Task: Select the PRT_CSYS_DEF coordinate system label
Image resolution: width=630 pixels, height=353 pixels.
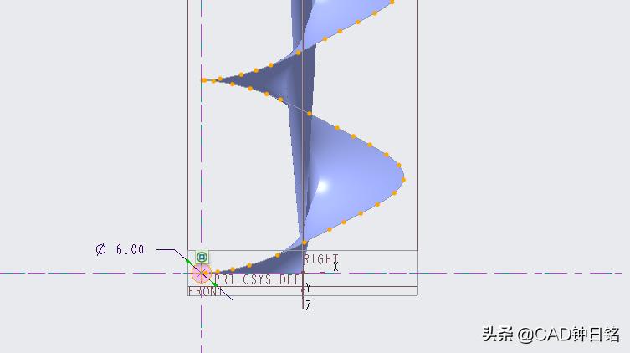Action: pyautogui.click(x=257, y=279)
